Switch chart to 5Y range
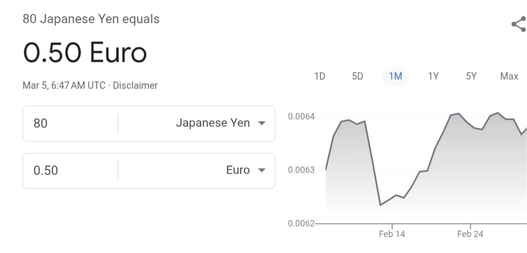The height and width of the screenshot is (253, 527). 471,76
